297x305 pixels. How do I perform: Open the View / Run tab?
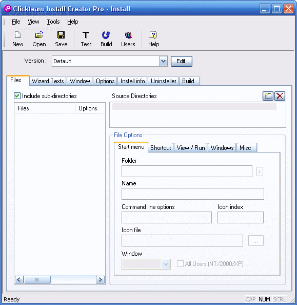tap(191, 148)
